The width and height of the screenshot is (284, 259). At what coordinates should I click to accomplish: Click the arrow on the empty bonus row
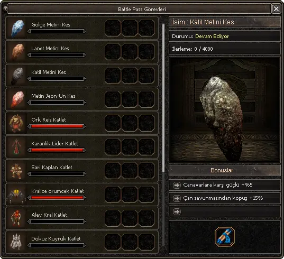coord(177,211)
